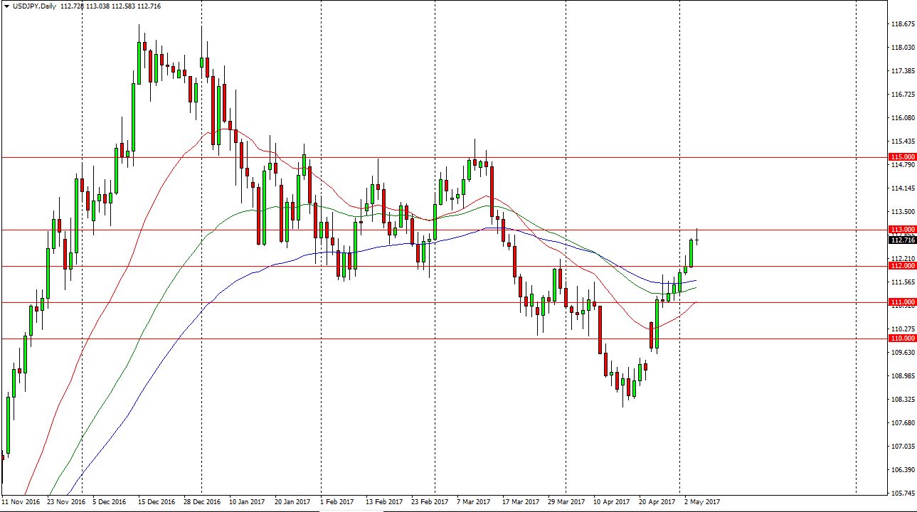Click the 11 Nov 2016 date axis label
917x512 pixels.
point(20,501)
